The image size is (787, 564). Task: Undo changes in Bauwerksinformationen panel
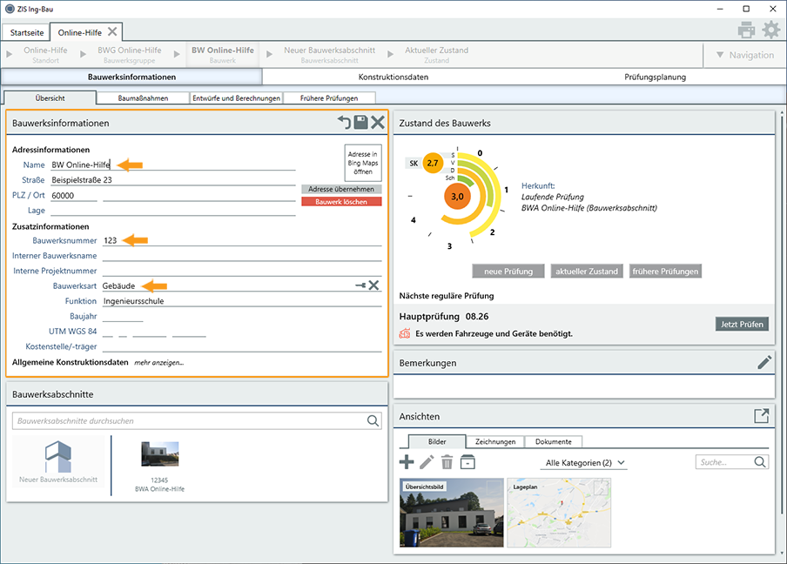(345, 123)
